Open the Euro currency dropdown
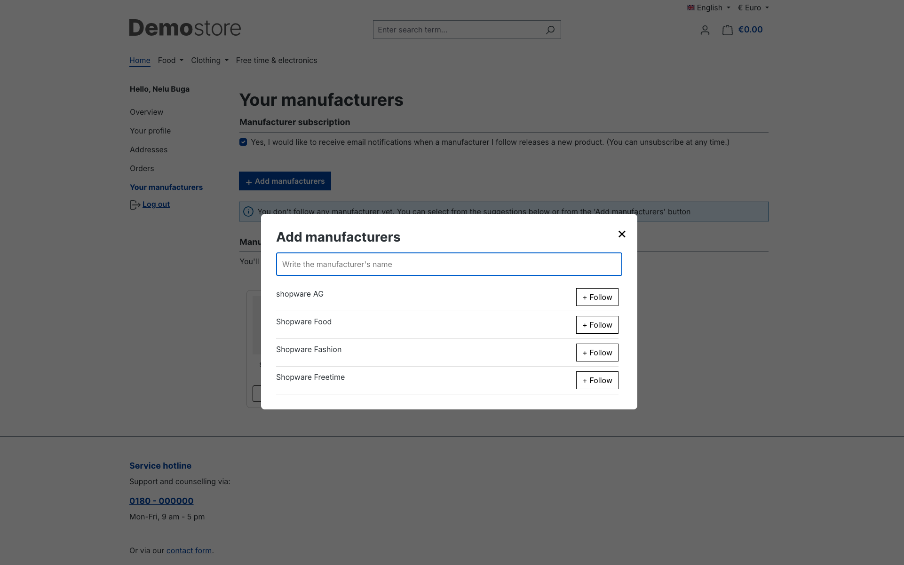904x565 pixels. click(x=753, y=7)
